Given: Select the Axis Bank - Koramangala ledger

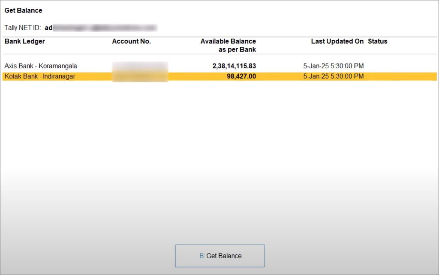Looking at the screenshot, I should pos(41,66).
